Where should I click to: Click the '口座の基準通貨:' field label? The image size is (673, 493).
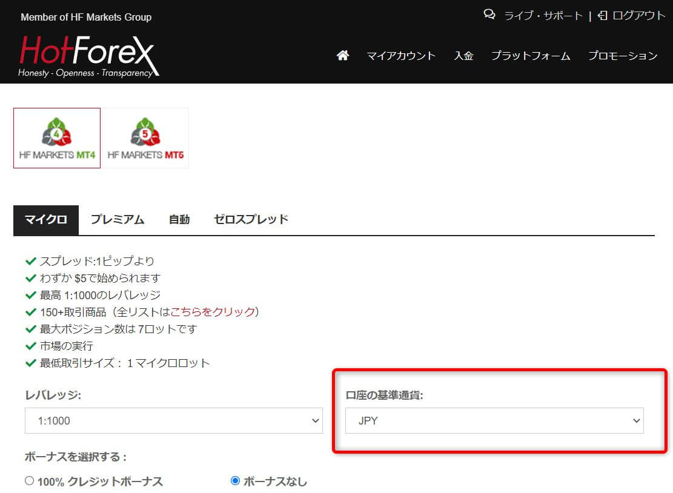384,395
